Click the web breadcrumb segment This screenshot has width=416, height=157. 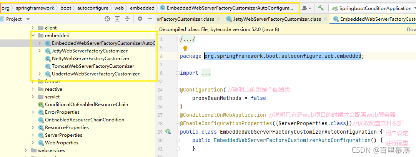click(119, 8)
